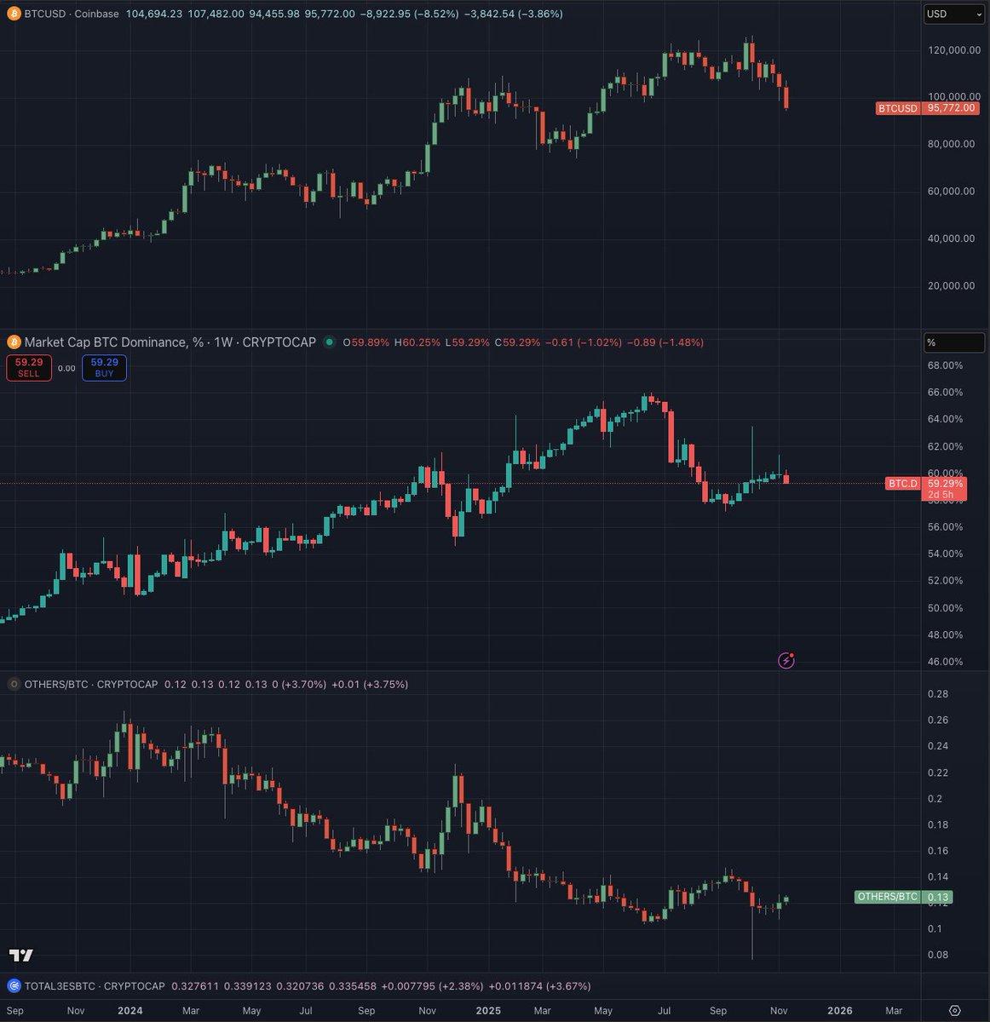Click the lightning trading icon on the dominance pane
Viewport: 990px width, 1022px height.
point(786,660)
